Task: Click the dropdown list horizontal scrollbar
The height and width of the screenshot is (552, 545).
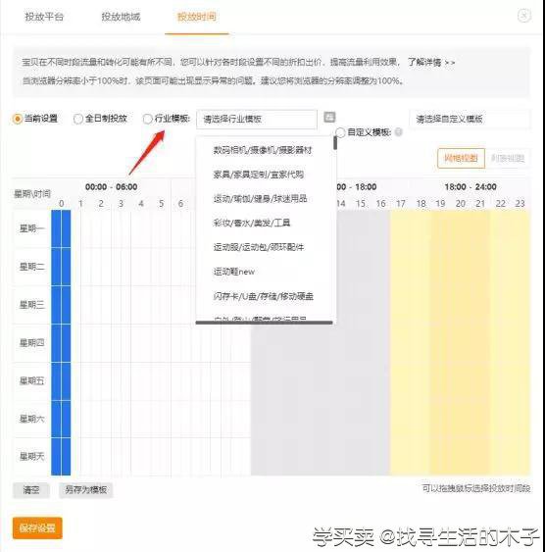Action: tap(264, 323)
